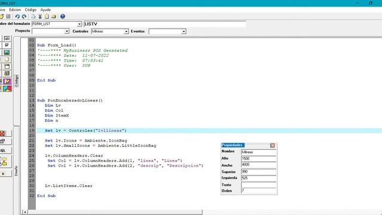The image size is (382, 215).
Task: Select the colorful shapes control tool
Action: [x=7, y=88]
